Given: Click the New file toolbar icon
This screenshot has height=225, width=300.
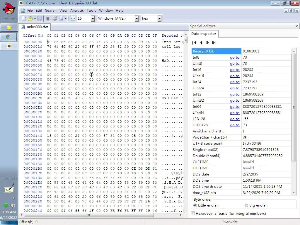Looking at the screenshot, I should [24, 18].
